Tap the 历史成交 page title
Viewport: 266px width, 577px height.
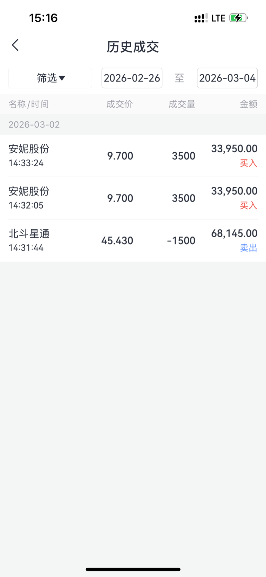pos(133,47)
